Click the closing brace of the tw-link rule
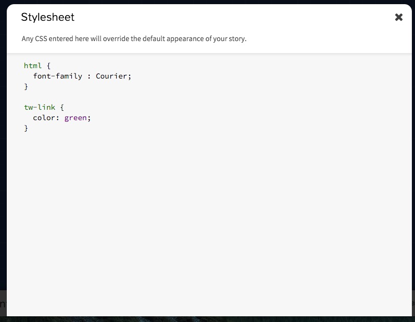Viewport: 415px width, 322px height. click(26, 128)
